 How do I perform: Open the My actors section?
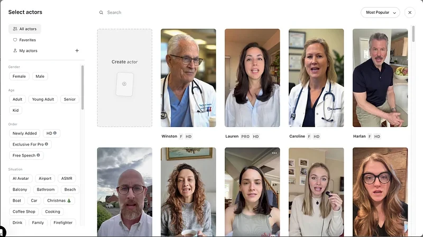coord(25,51)
